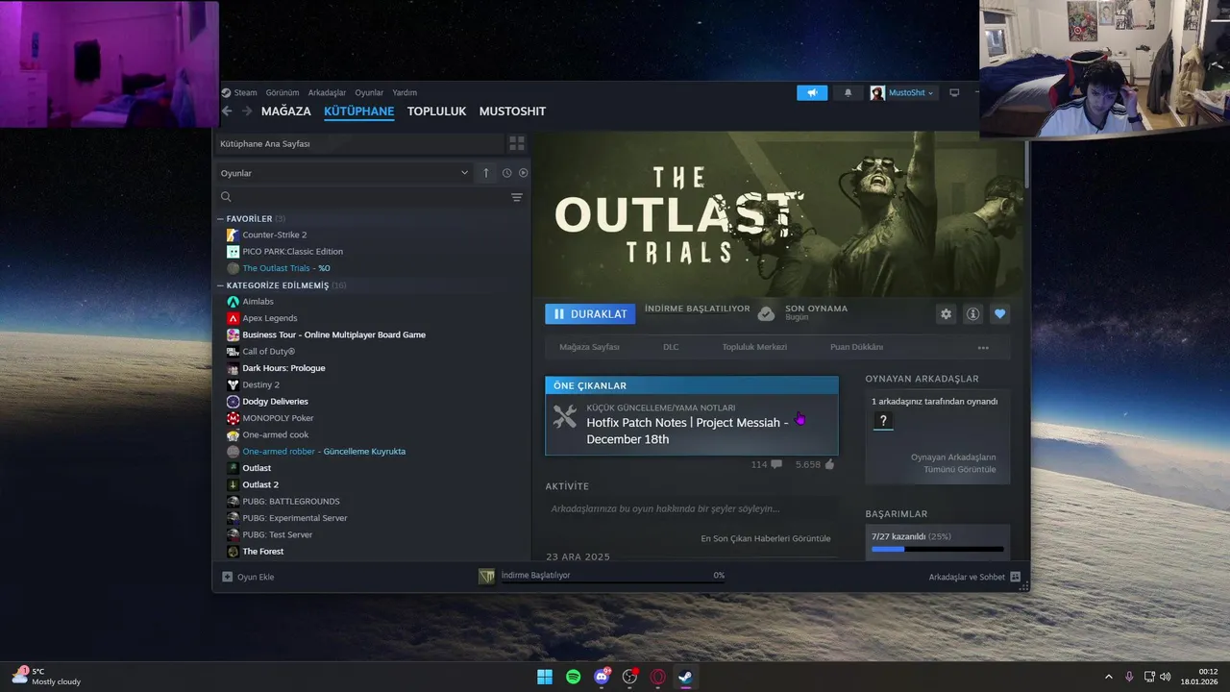Click the sort ascending arrow icon
This screenshot has width=1230, height=692.
click(x=486, y=173)
